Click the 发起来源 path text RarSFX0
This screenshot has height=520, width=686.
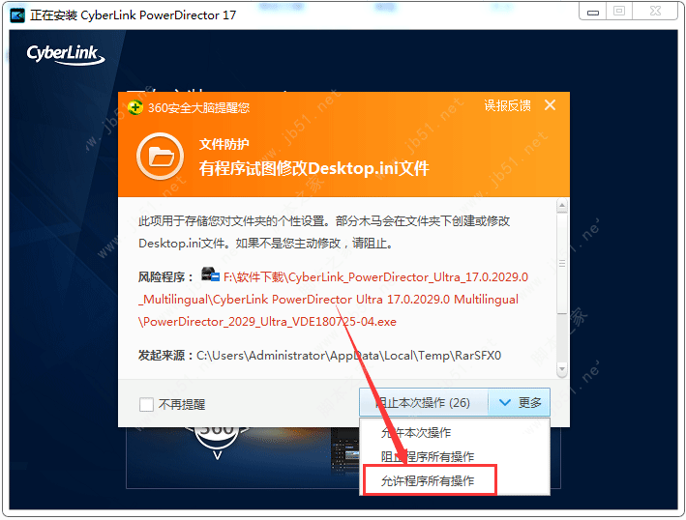tap(348, 356)
